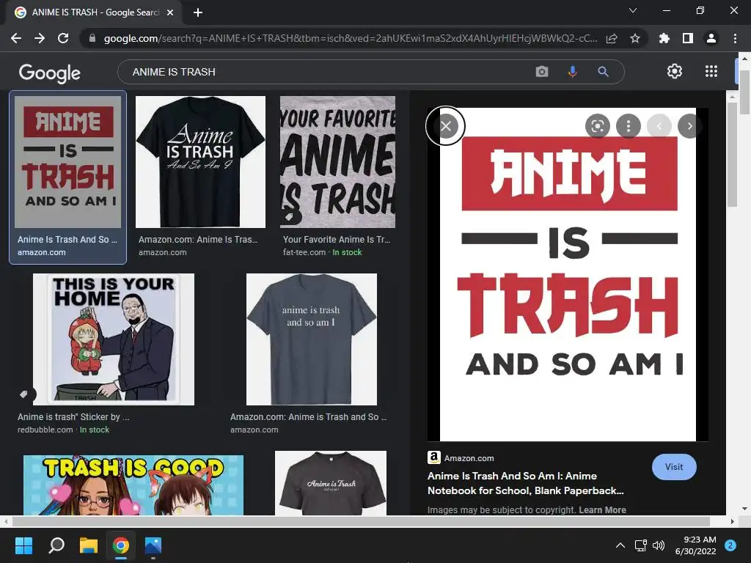751x563 pixels.
Task: Click the Visit button
Action: pos(674,467)
